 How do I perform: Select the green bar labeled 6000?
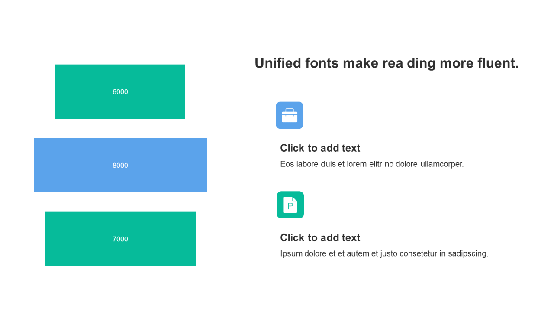tap(120, 91)
